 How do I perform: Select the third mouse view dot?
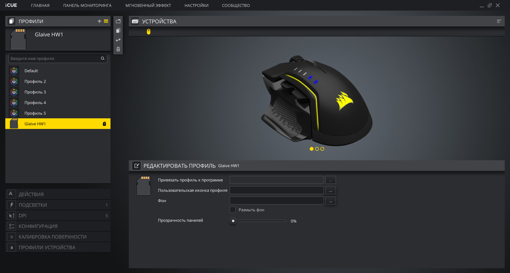322,149
